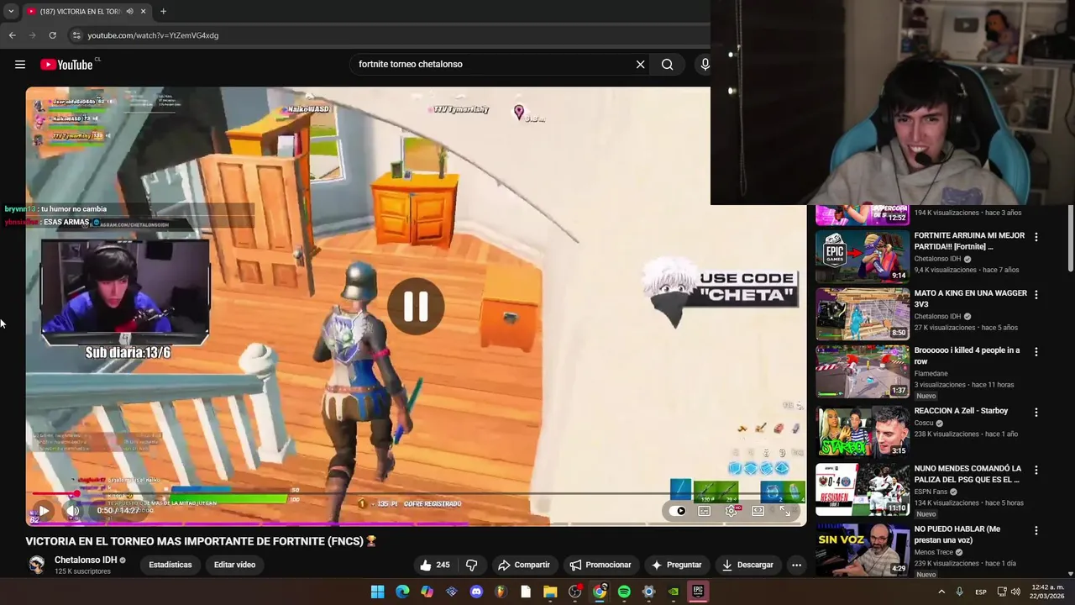Open Microsoft Edge from the taskbar
This screenshot has width=1075, height=605.
click(402, 592)
